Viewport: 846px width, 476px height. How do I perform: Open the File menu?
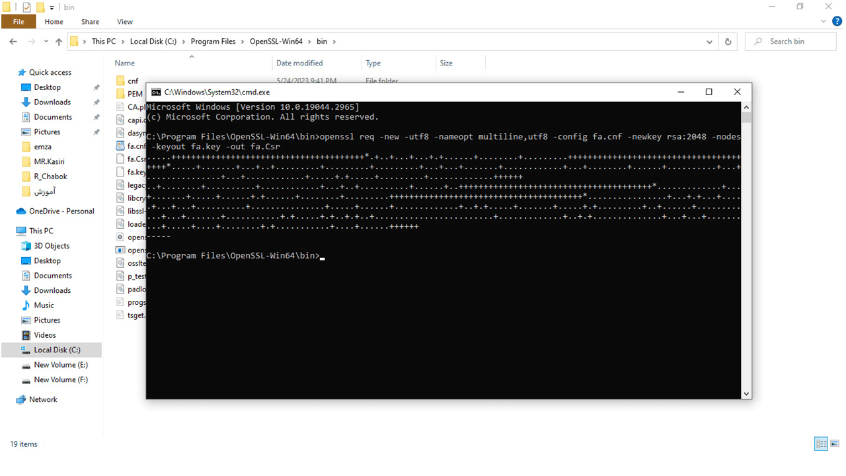[x=19, y=22]
